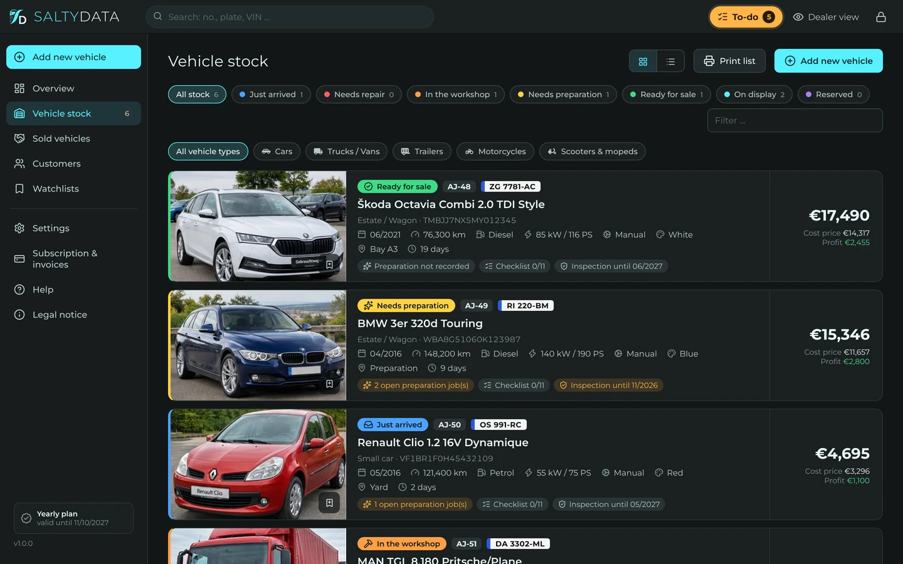Image resolution: width=903 pixels, height=564 pixels.
Task: Open Customers in sidebar
Action: click(x=73, y=164)
